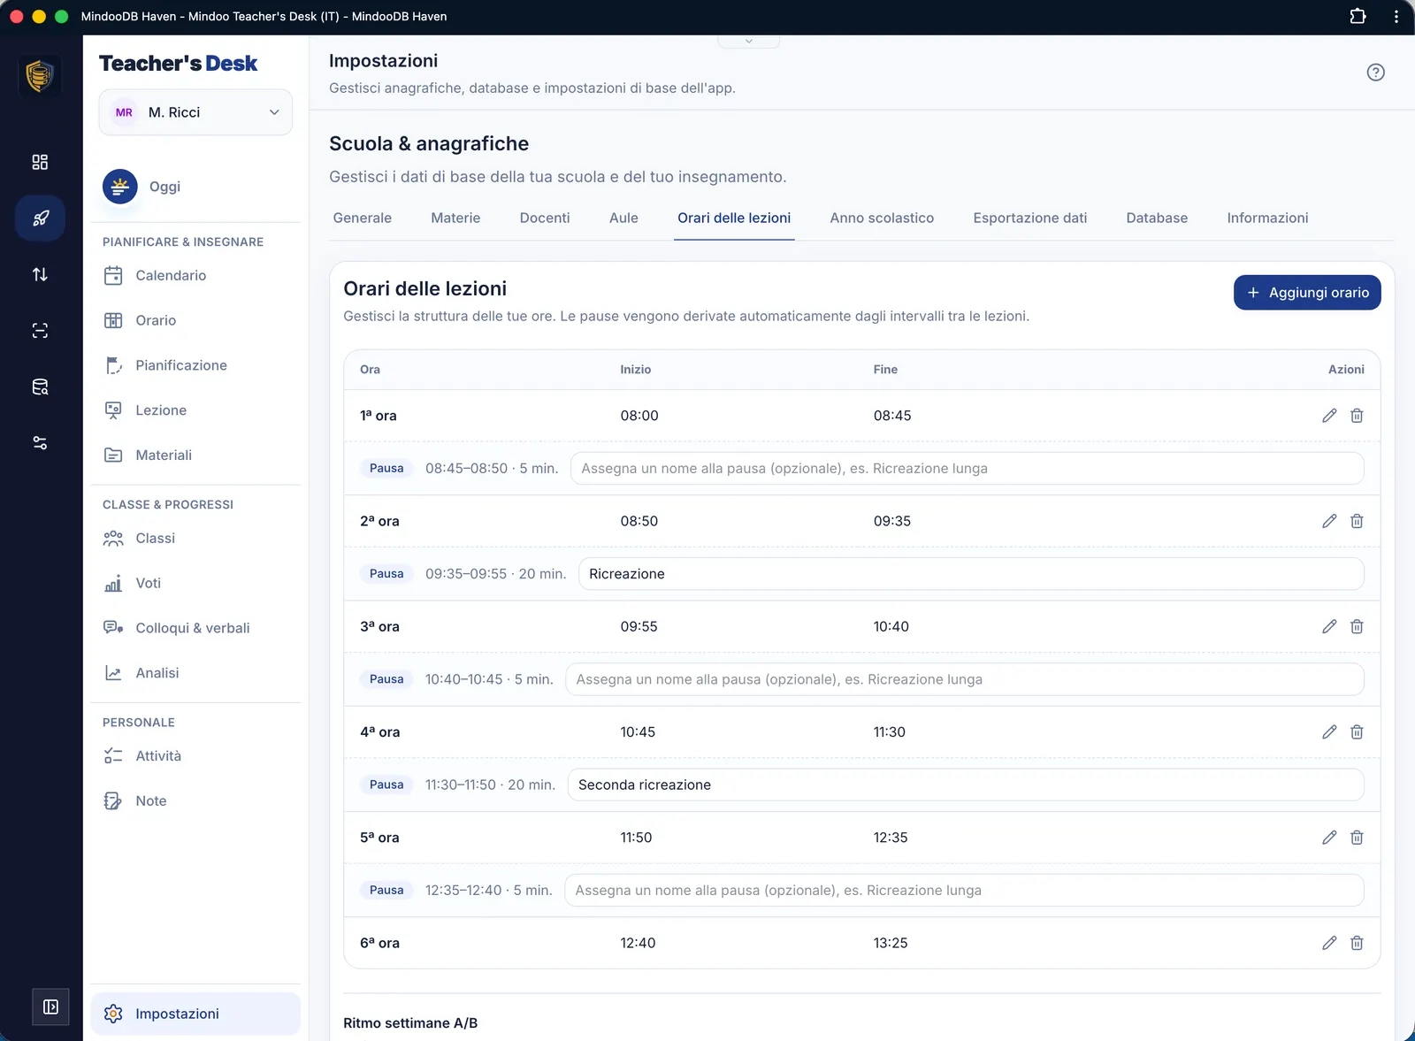Click the Ricreazione pause name field
1415x1041 pixels.
click(971, 574)
